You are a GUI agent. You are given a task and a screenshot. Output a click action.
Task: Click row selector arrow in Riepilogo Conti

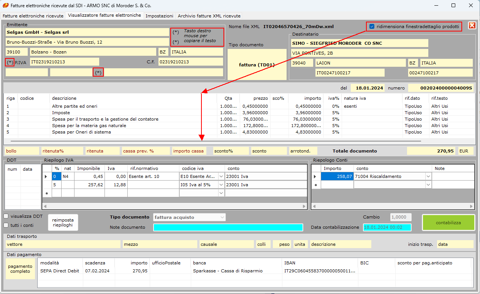(315, 176)
